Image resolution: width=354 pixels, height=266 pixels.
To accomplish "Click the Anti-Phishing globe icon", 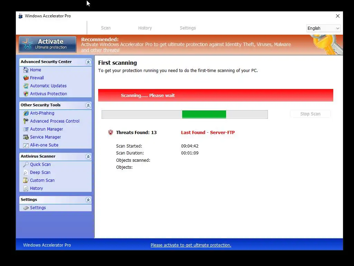I will point(26,113).
